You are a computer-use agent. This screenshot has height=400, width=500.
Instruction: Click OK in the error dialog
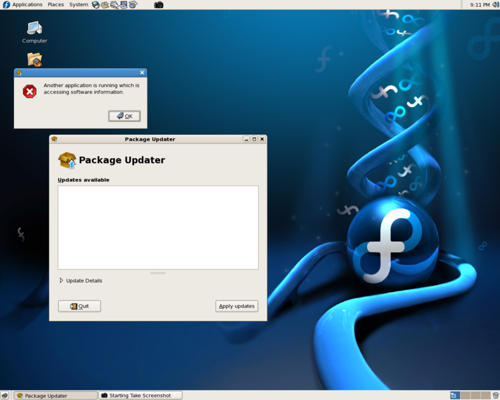click(x=124, y=116)
